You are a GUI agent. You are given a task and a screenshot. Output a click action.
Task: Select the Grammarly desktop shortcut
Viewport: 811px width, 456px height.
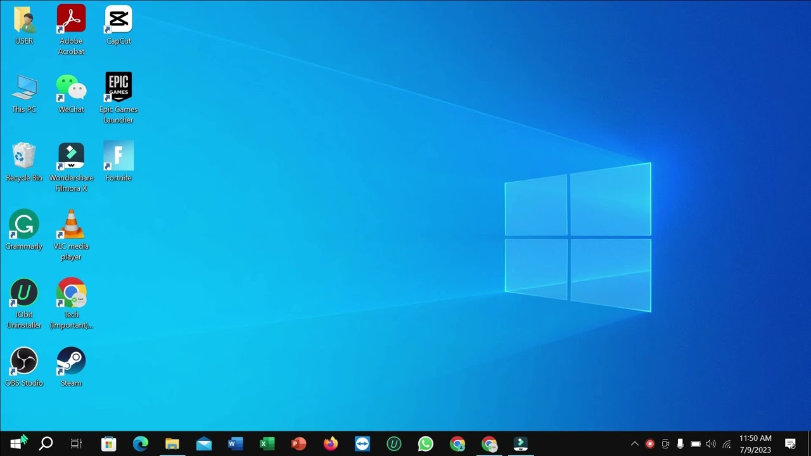pyautogui.click(x=24, y=231)
